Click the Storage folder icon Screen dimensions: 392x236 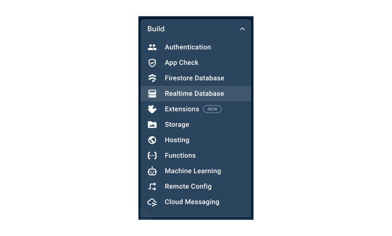click(x=152, y=124)
